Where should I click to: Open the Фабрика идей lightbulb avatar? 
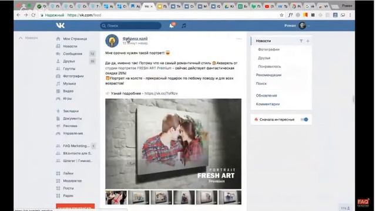click(112, 40)
